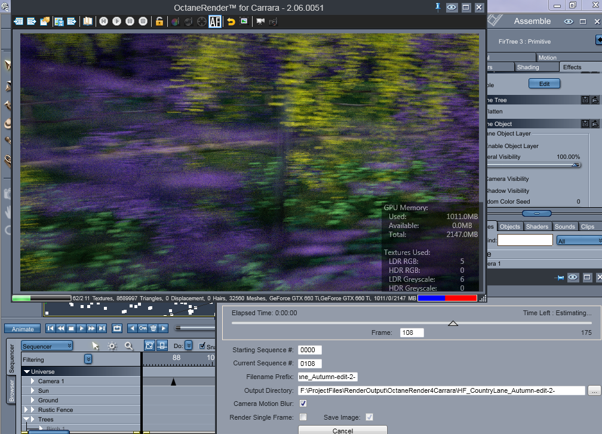The height and width of the screenshot is (434, 602).
Task: Pin the OctaneRender window with pushpin icon
Action: 438,7
